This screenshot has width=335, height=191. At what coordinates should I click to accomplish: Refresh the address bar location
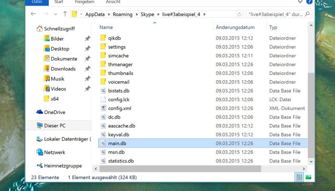coord(239,14)
